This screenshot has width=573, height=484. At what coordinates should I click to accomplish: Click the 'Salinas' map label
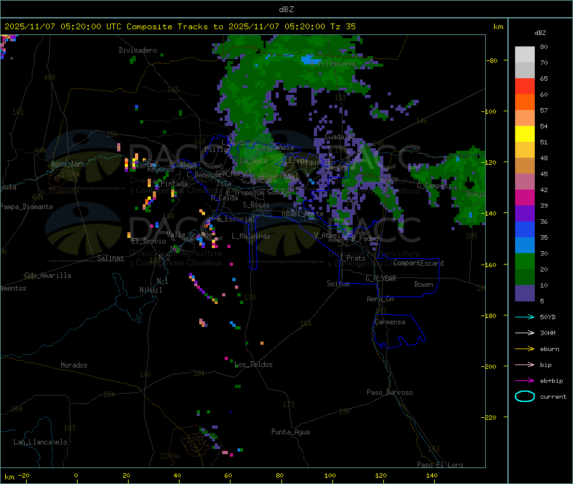pyautogui.click(x=110, y=258)
